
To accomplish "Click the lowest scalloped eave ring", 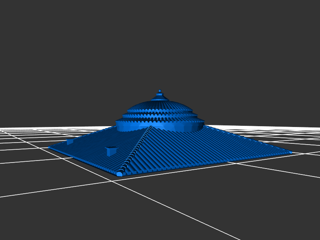I will pyautogui.click(x=160, y=120).
